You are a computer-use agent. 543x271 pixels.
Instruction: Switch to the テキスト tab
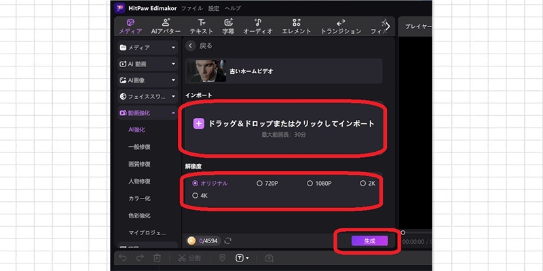point(201,26)
